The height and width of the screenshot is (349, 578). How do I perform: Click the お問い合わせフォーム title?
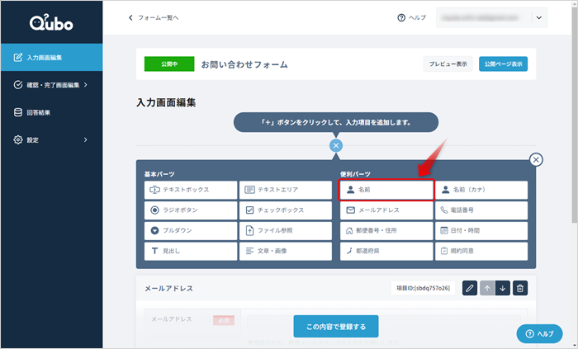(244, 64)
